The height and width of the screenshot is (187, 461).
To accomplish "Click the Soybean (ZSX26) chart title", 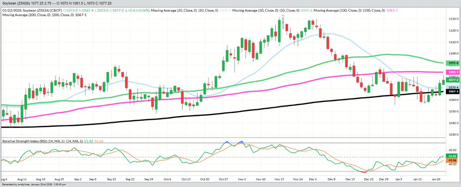I will pos(20,3).
